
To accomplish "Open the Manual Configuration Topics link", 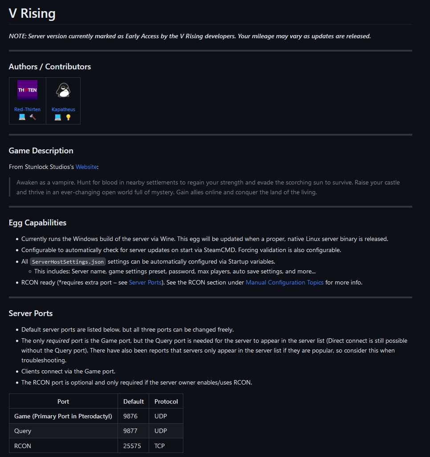I will point(284,282).
